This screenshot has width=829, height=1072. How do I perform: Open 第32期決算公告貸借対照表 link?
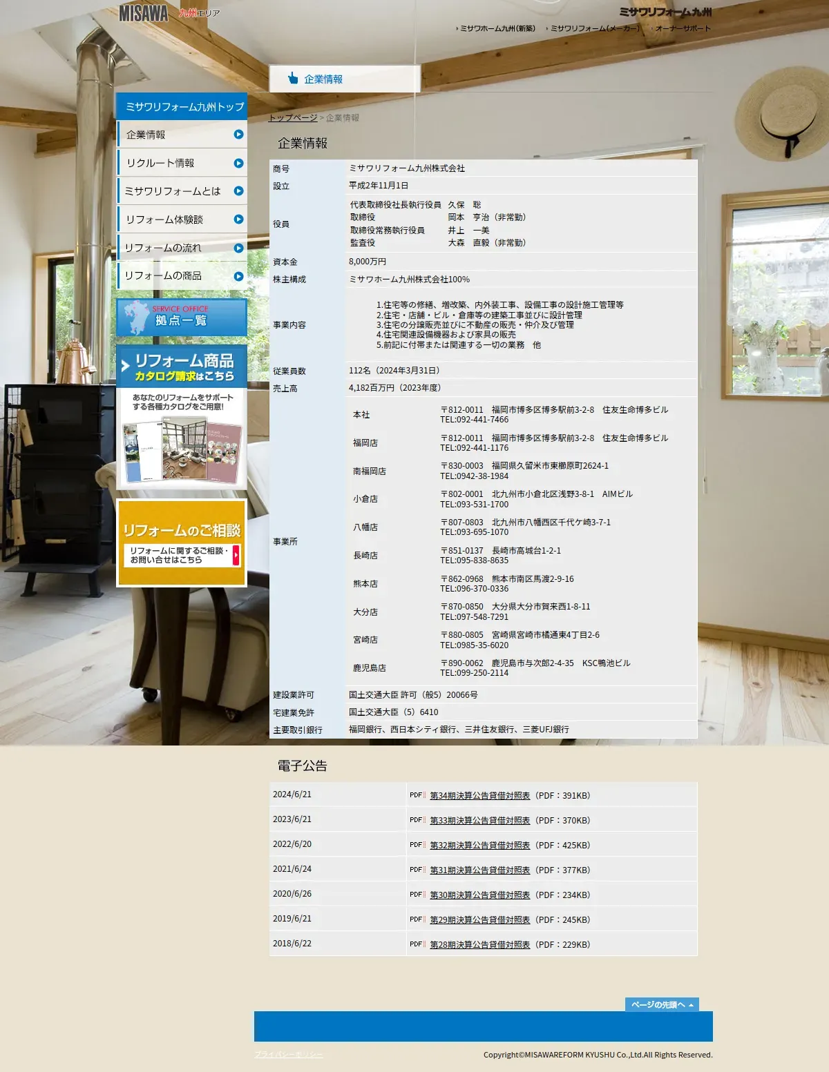(x=480, y=846)
